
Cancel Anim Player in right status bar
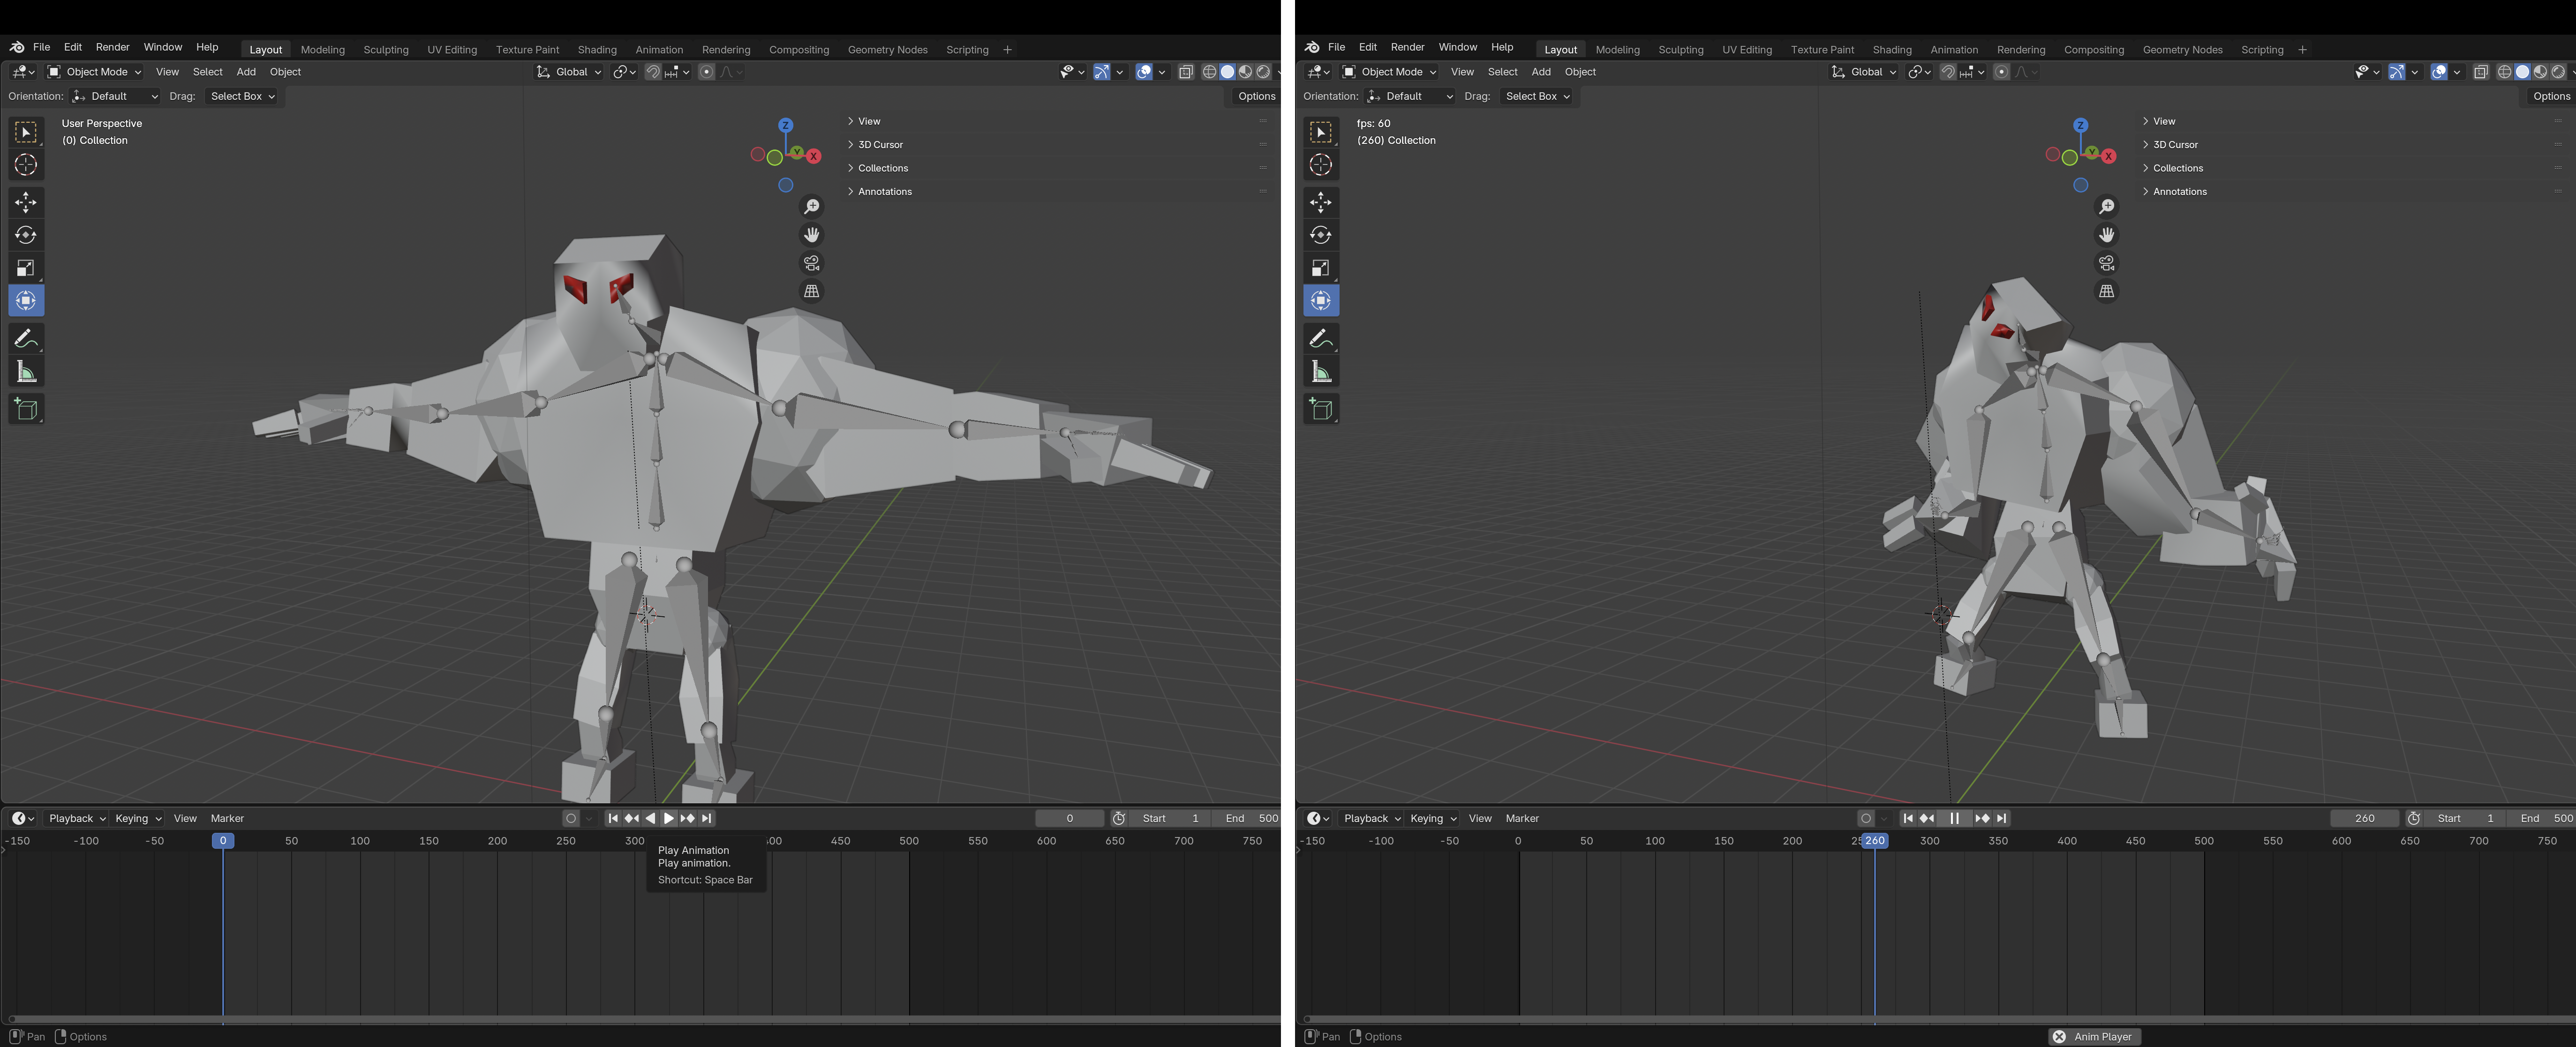[x=2059, y=1036]
